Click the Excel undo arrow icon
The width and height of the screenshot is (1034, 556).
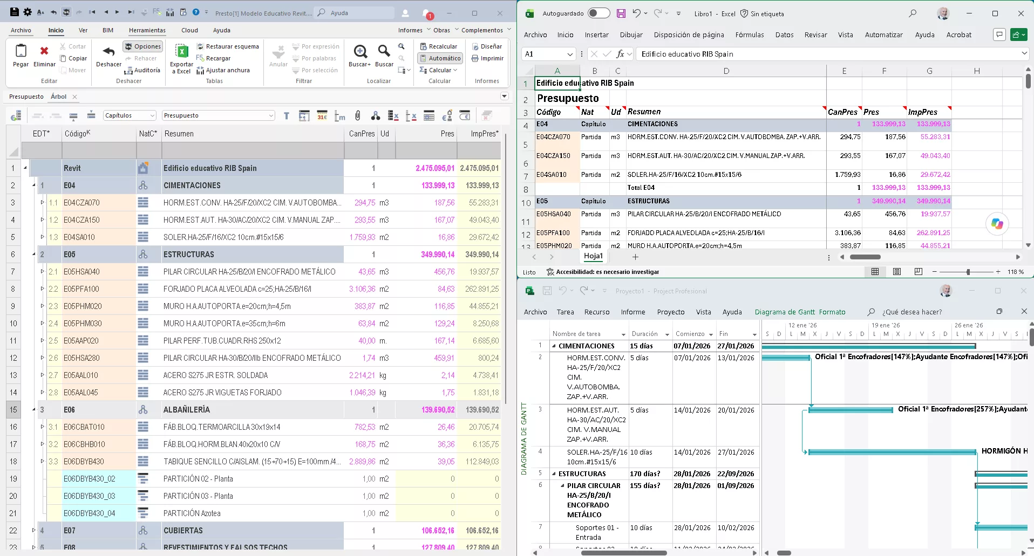click(x=637, y=13)
